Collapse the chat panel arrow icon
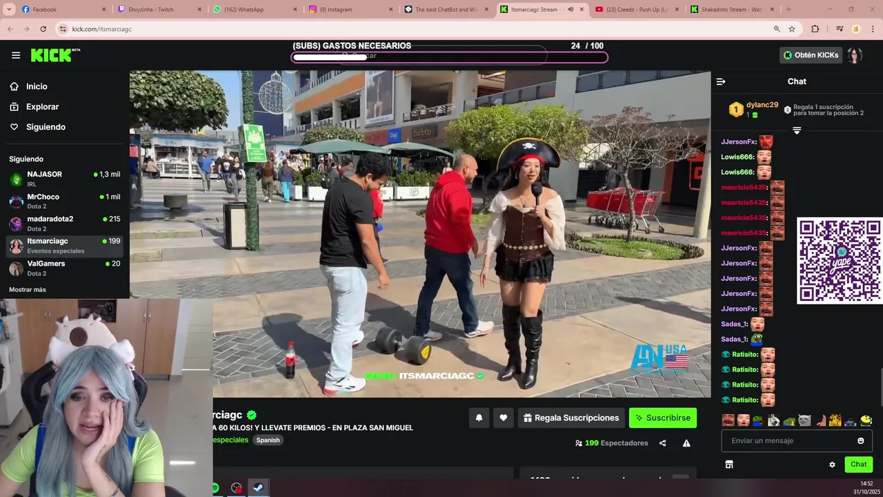 coord(721,81)
